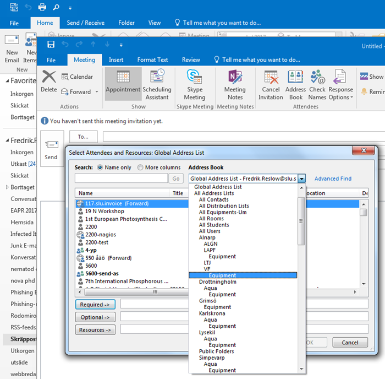The width and height of the screenshot is (385, 379).
Task: Click the Save icon in meeting window
Action: click(51, 44)
